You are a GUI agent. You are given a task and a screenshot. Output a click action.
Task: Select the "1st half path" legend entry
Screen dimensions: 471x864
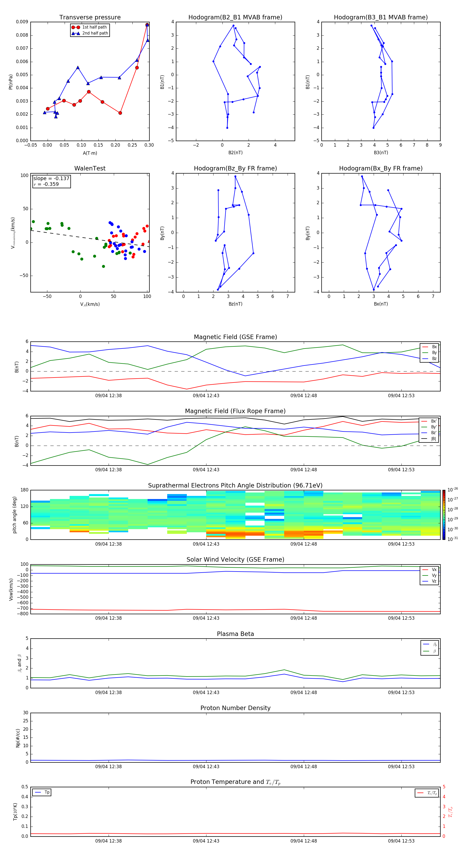pyautogui.click(x=89, y=27)
